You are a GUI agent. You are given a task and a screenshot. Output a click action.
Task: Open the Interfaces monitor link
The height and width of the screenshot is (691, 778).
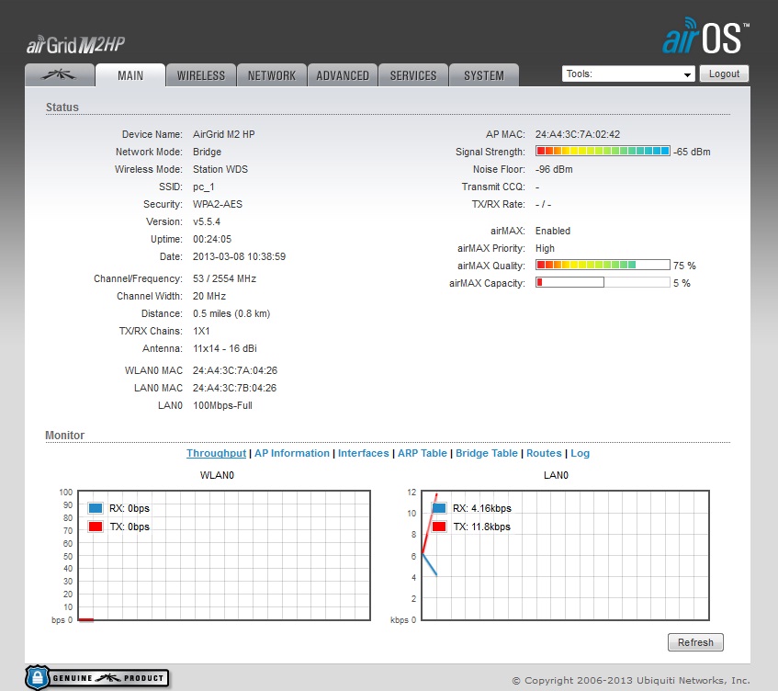(363, 453)
